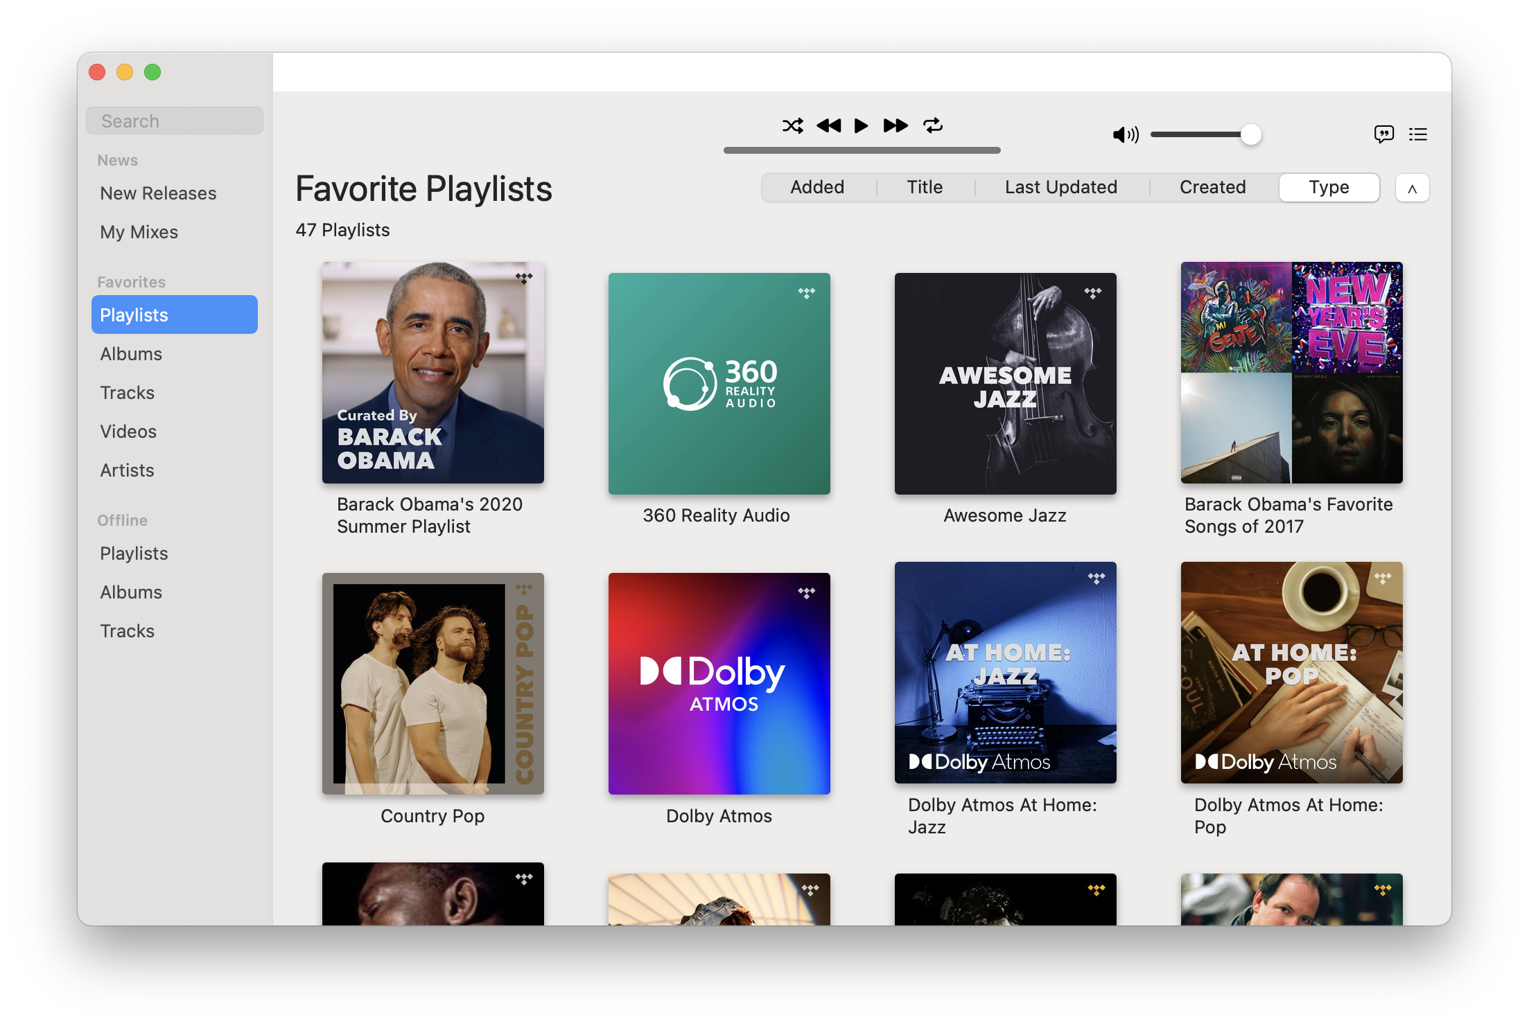
Task: Click the play button icon
Action: click(x=862, y=125)
